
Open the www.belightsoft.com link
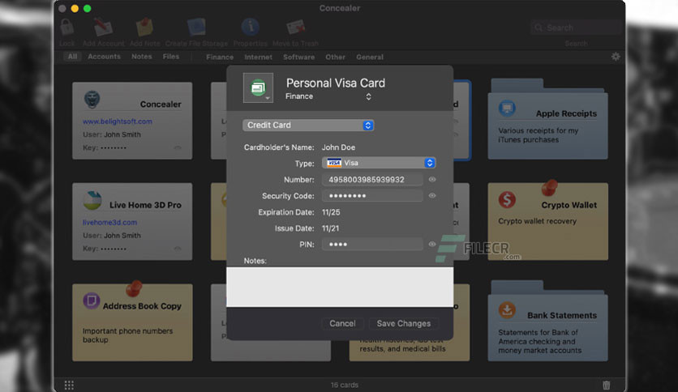(x=117, y=121)
